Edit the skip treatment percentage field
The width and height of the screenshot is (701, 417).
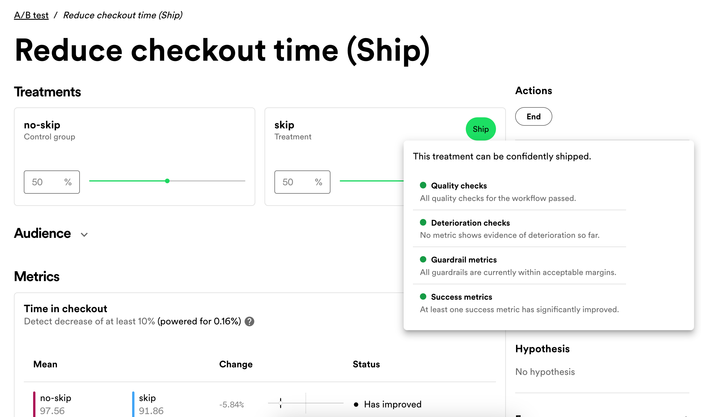[x=302, y=182]
